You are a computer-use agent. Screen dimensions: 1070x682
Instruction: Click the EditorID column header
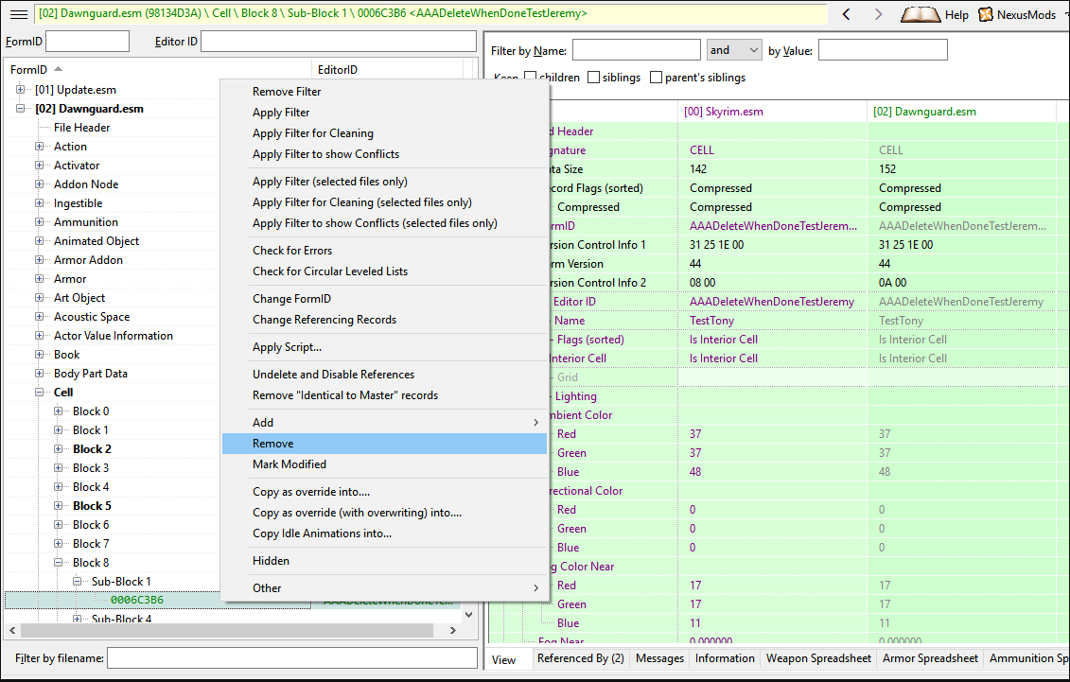pyautogui.click(x=388, y=70)
